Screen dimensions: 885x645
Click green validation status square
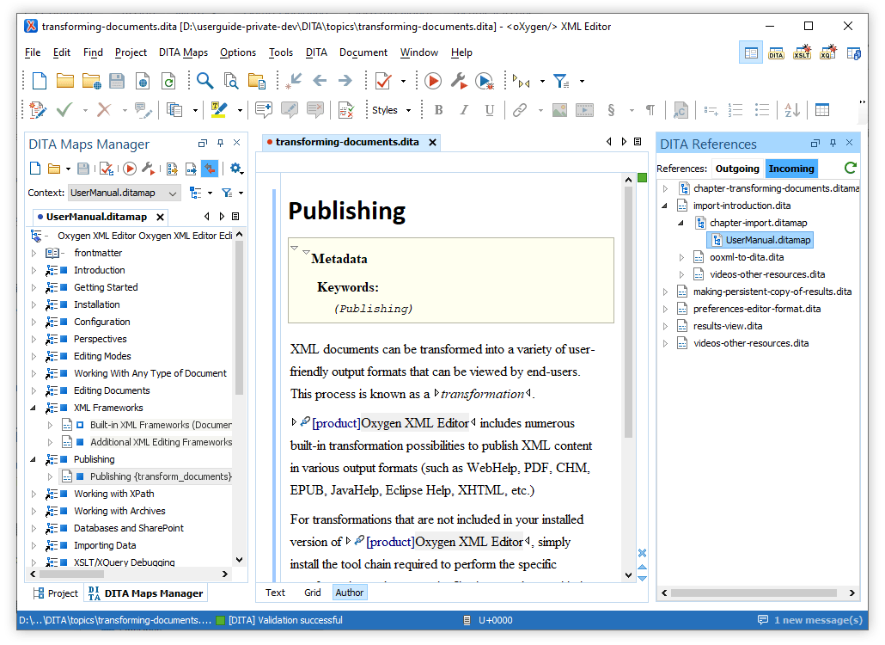tap(643, 178)
